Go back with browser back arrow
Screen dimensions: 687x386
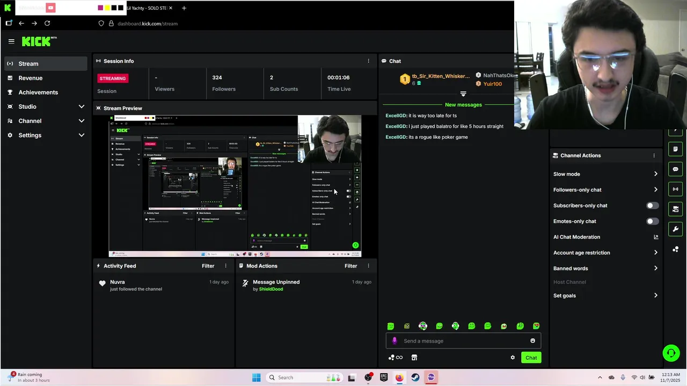[x=21, y=24]
